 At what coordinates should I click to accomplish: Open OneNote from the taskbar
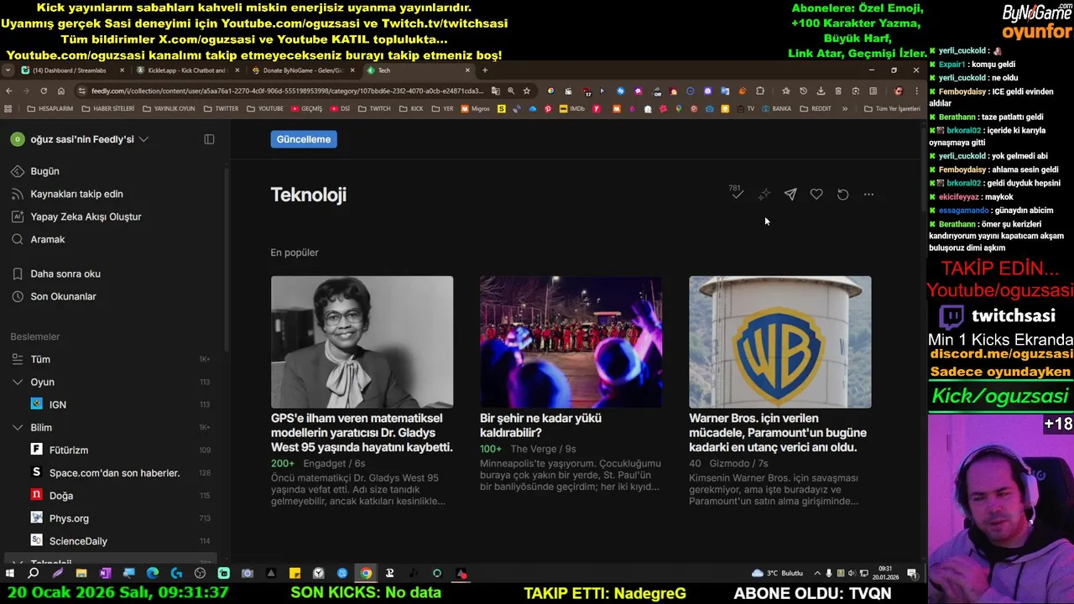(105, 574)
